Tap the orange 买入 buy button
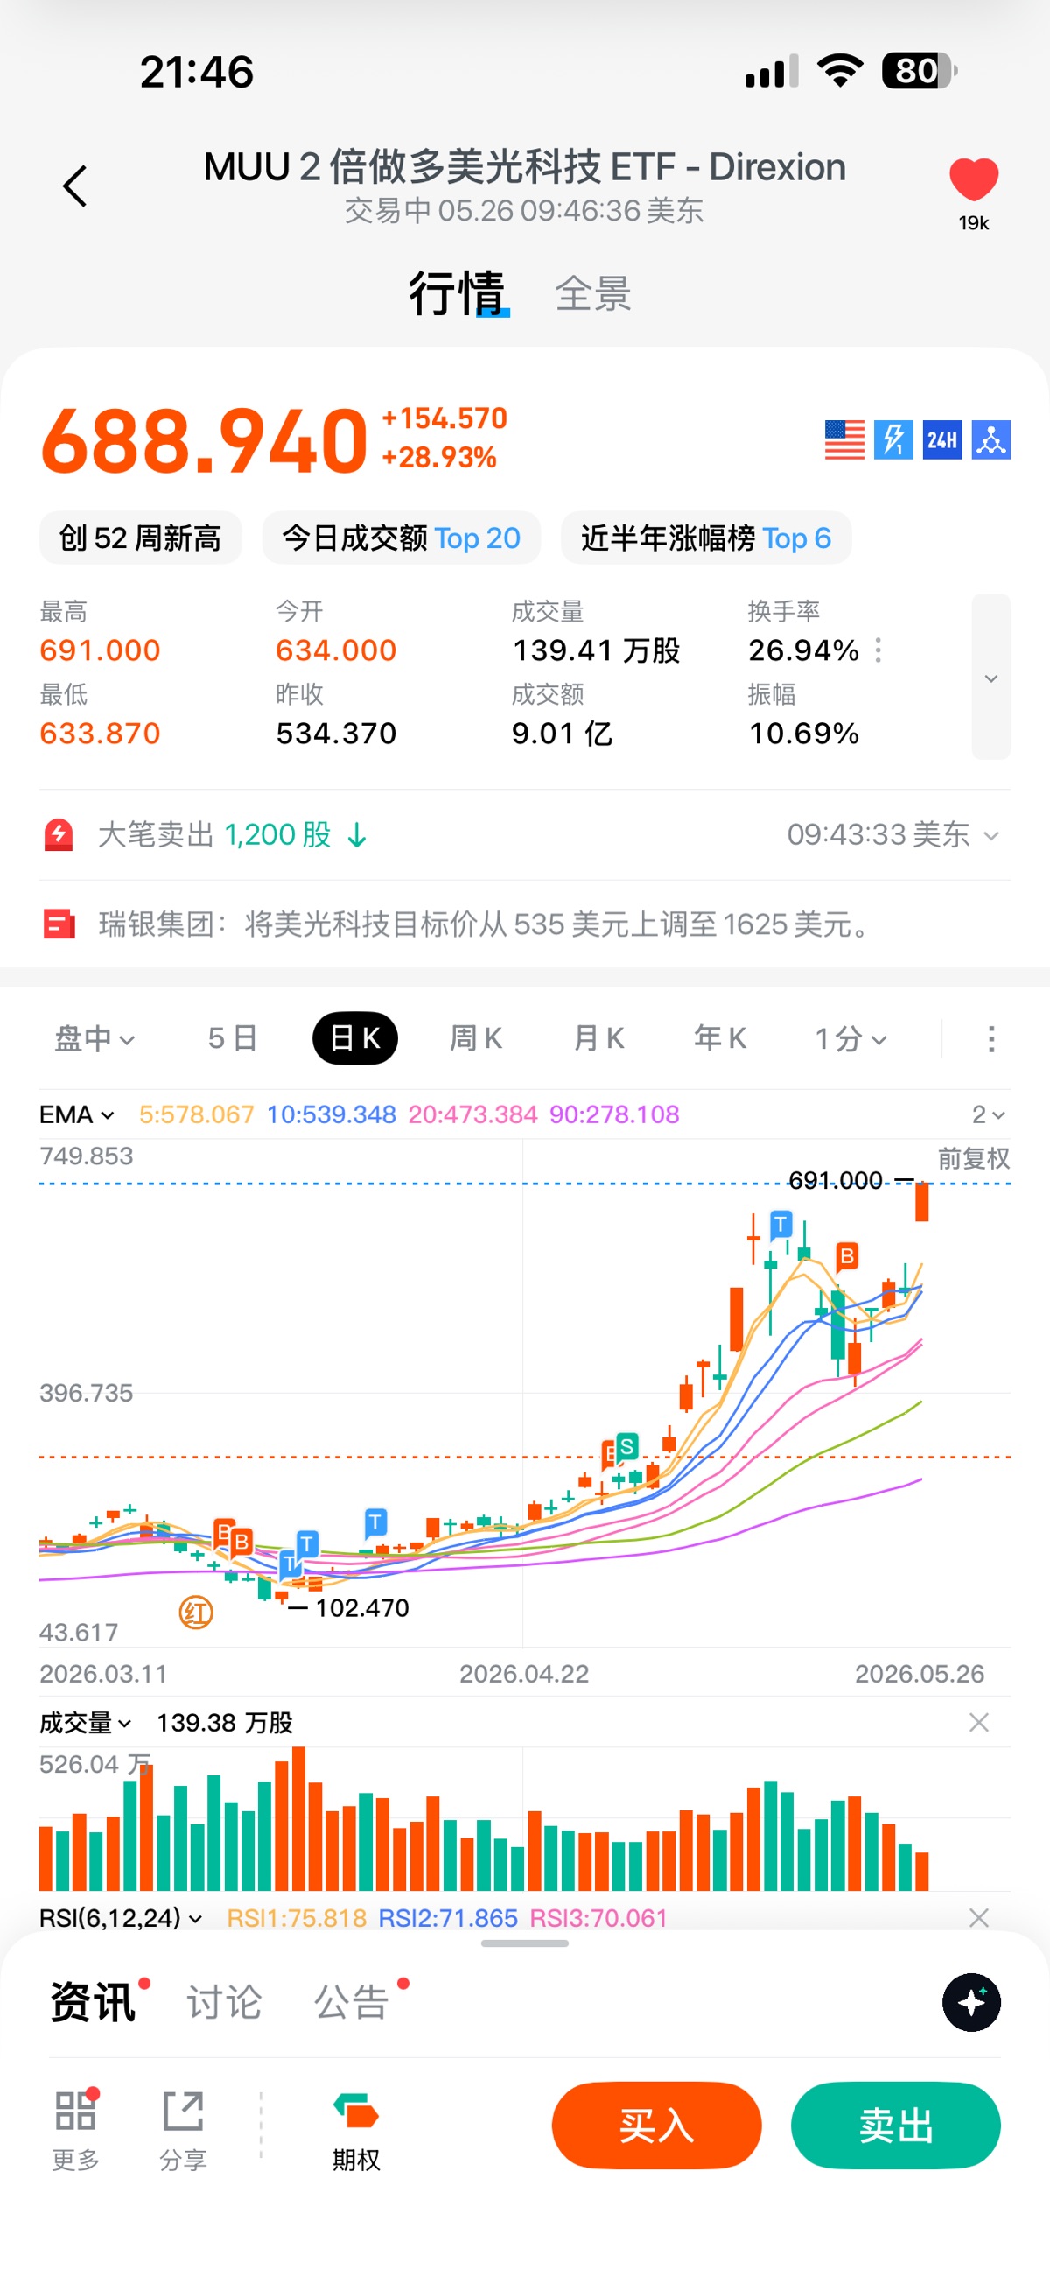Image resolution: width=1050 pixels, height=2277 pixels. [x=657, y=2125]
